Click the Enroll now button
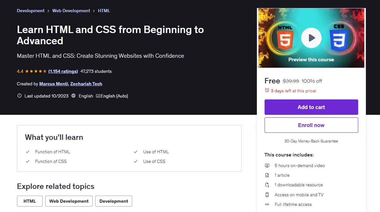The height and width of the screenshot is (212, 380). tap(311, 125)
